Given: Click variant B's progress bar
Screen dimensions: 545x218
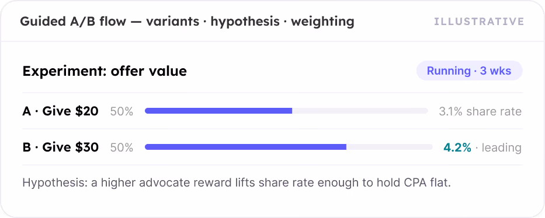Looking at the screenshot, I should coord(289,147).
